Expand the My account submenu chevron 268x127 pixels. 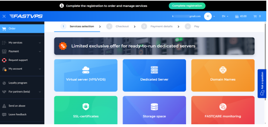point(40,69)
